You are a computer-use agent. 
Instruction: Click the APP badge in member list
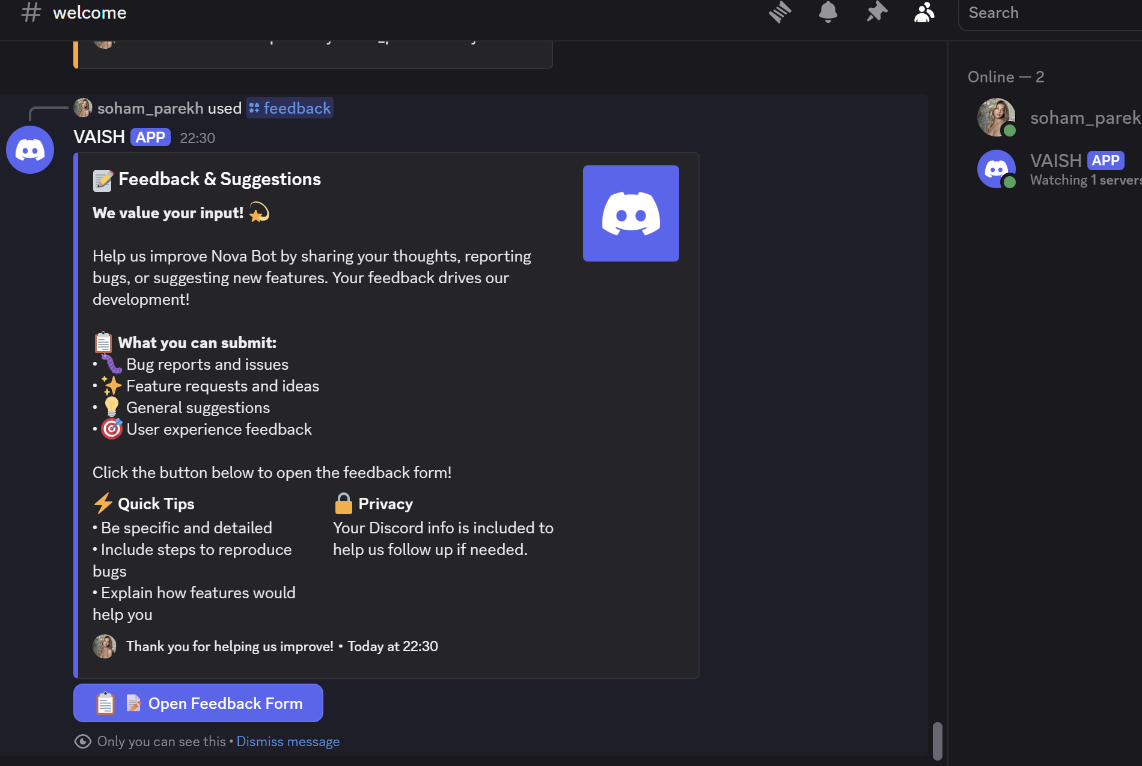[x=1105, y=161]
